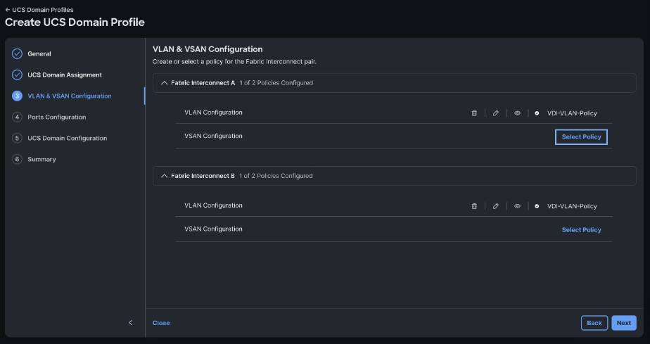Click VDI-VLAN-Policy name under Fabric Interconnect A
The width and height of the screenshot is (650, 344).
point(572,113)
